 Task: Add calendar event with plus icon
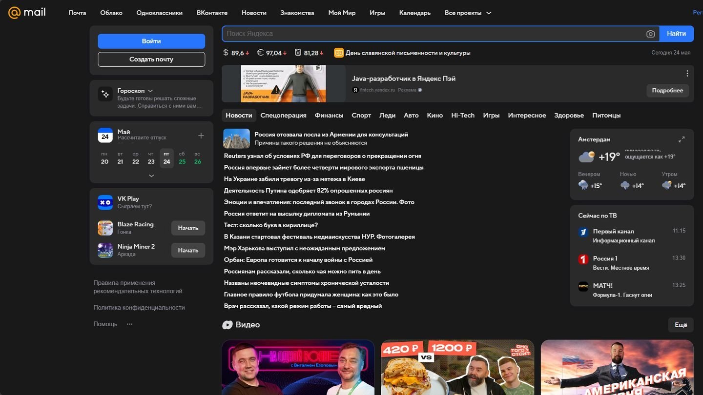tap(201, 136)
